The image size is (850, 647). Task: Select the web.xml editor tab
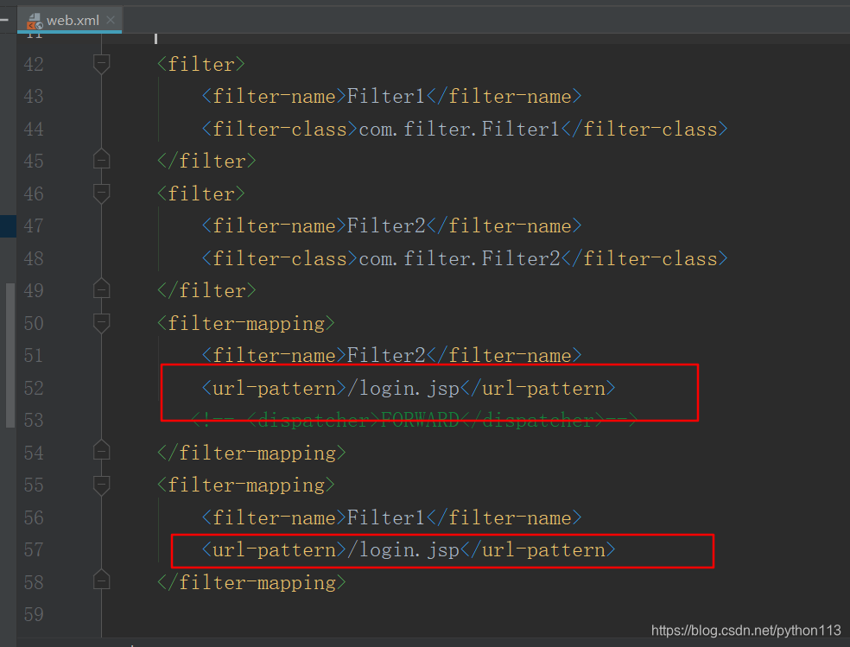click(69, 20)
